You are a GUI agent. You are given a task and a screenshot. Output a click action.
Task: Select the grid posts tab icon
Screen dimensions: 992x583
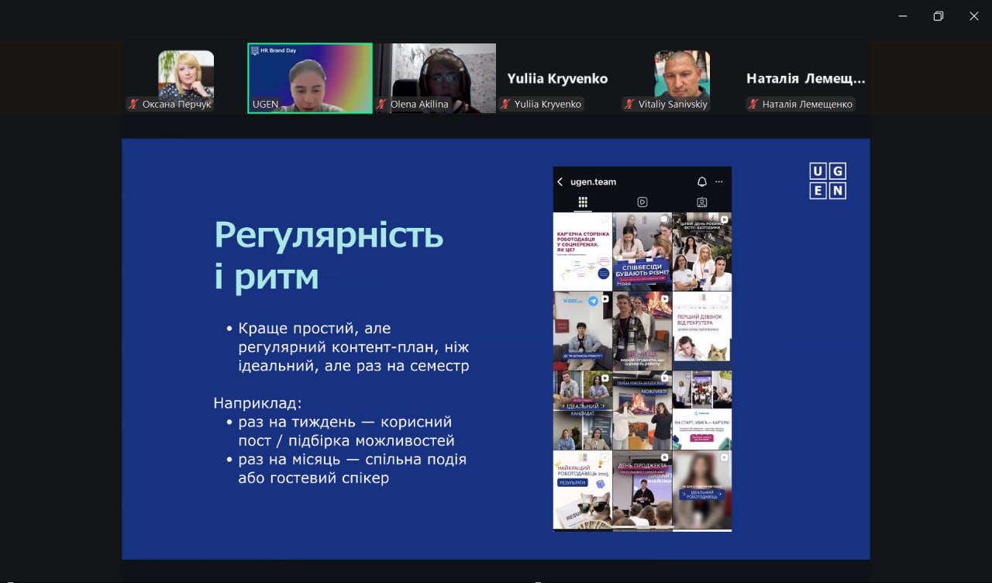[583, 202]
